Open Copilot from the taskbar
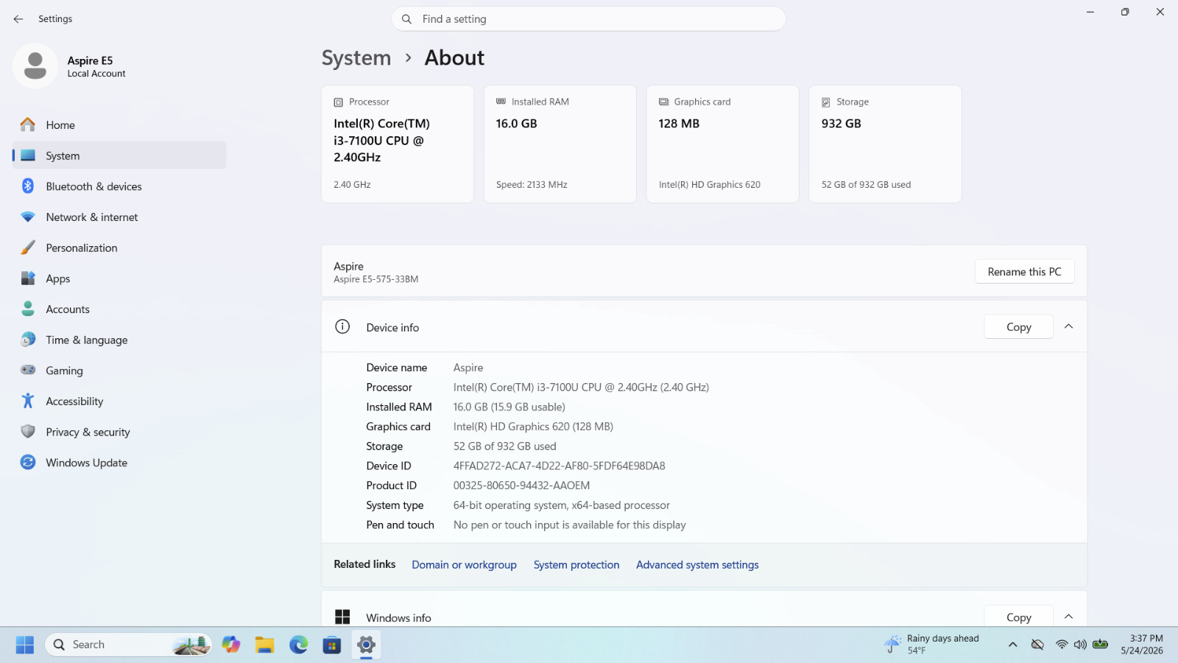 [231, 645]
